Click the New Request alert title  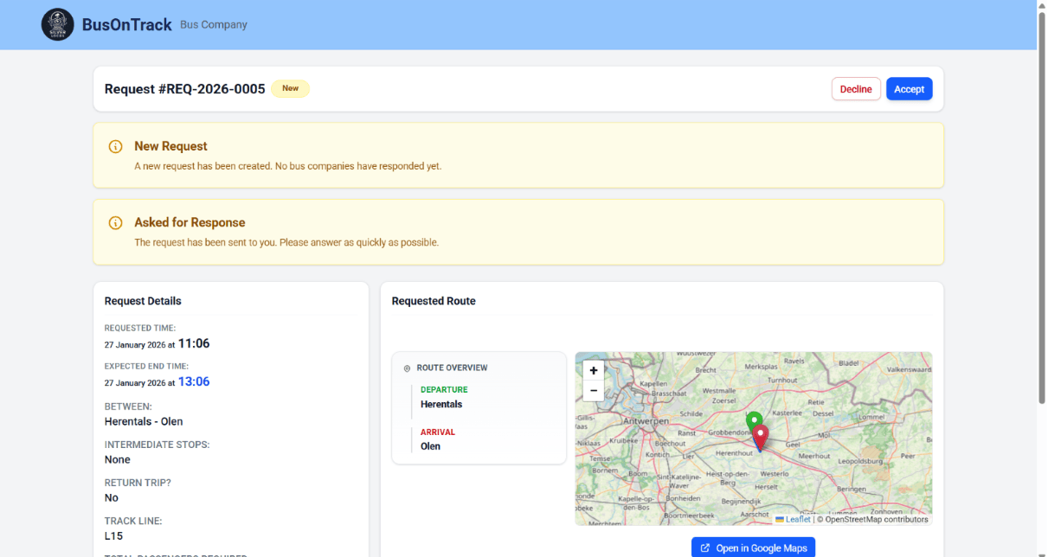[x=170, y=146]
